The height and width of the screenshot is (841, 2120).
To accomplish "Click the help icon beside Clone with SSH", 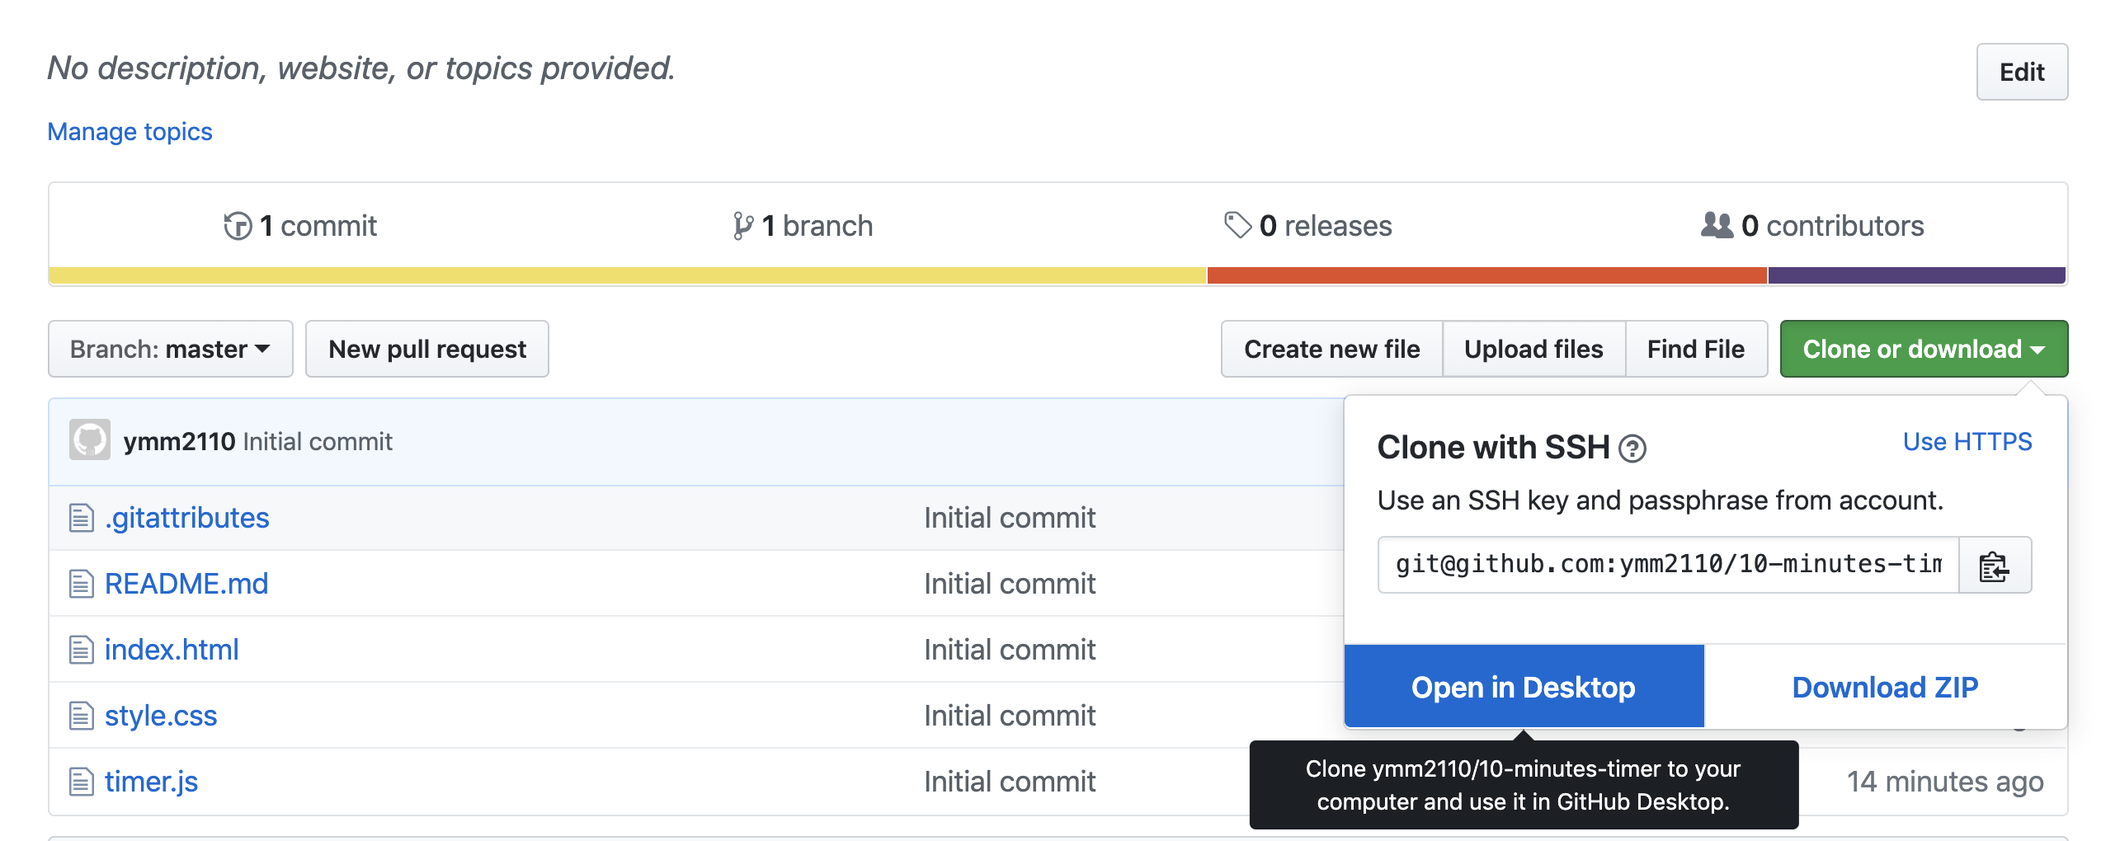I will pos(1632,449).
